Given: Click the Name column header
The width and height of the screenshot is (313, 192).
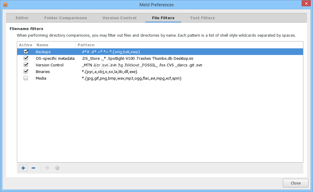Looking at the screenshot, I should (x=55, y=45).
